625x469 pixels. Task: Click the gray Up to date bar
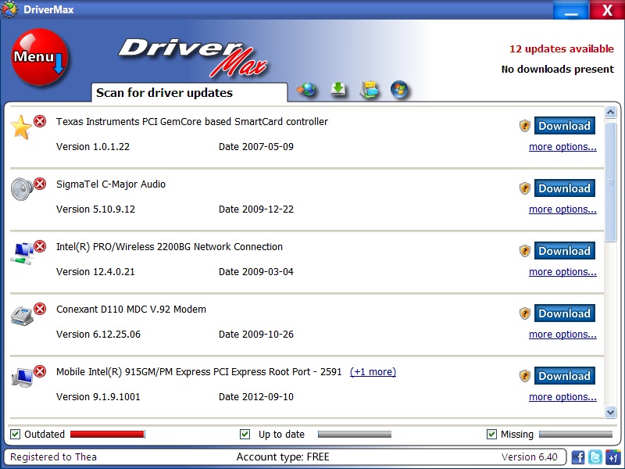coord(355,435)
